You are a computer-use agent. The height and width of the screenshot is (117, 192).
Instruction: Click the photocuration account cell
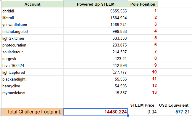pos(33,45)
